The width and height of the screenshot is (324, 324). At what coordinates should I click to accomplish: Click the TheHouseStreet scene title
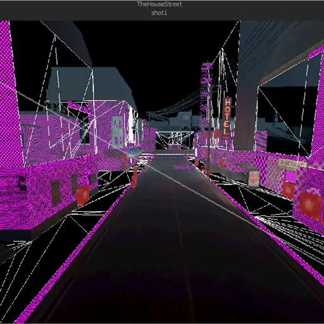(x=159, y=4)
